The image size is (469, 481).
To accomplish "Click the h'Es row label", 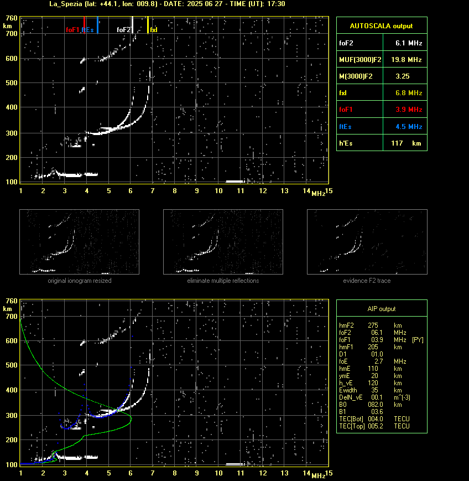I will point(346,143).
